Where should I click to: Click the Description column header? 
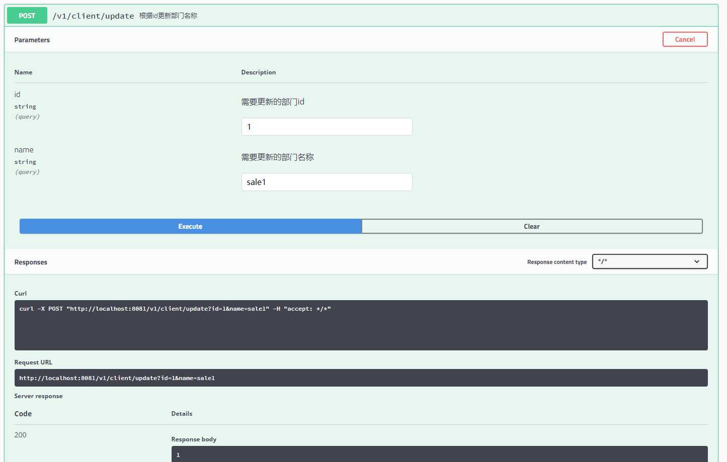coord(259,72)
